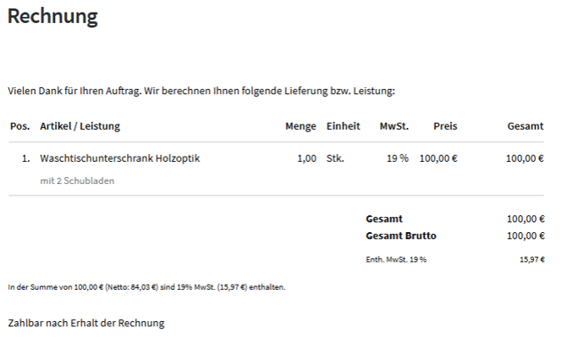Click the Artikel / Leistung column header
This screenshot has height=338, width=567.
click(x=80, y=126)
